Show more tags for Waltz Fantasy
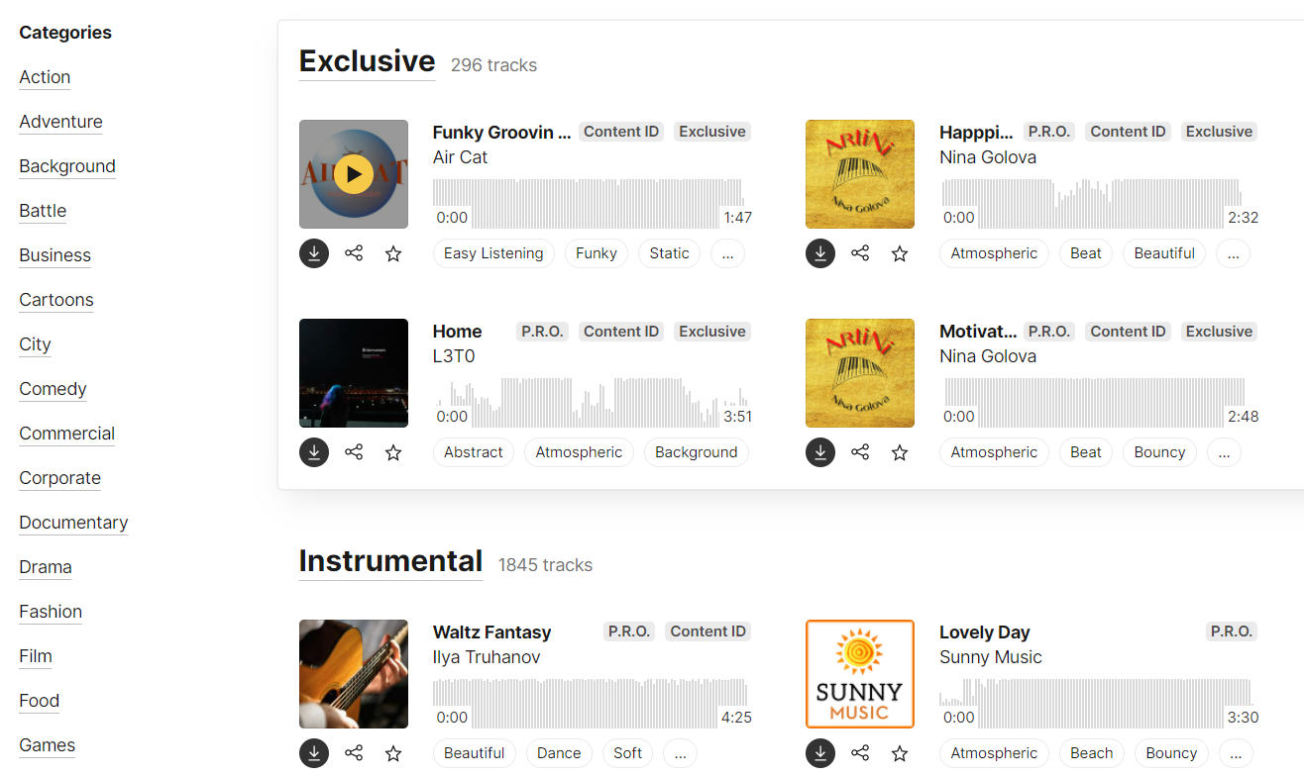The image size is (1304, 777). tap(680, 753)
